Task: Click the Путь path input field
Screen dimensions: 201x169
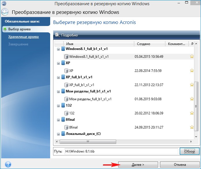Action: [x=121, y=151]
